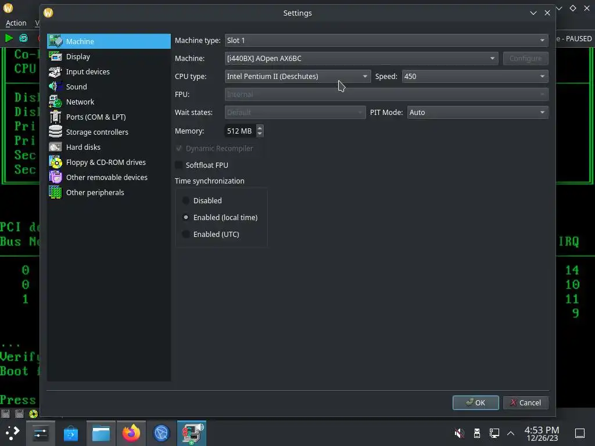The height and width of the screenshot is (446, 595).
Task: Open the Network settings page
Action: coord(109,102)
